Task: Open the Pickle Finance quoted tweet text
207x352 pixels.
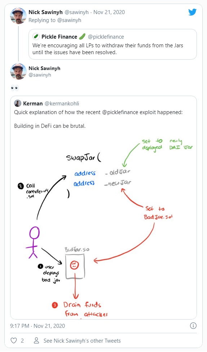Action: coord(108,49)
